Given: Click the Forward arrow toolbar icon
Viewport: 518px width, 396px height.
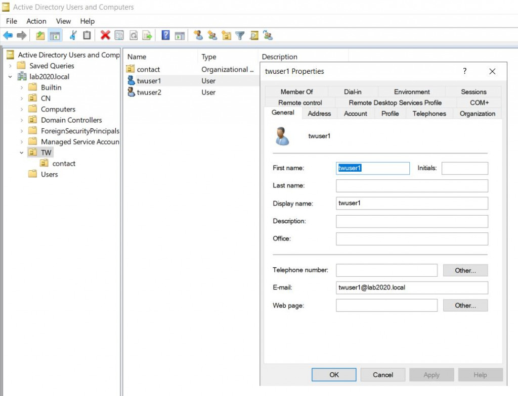Looking at the screenshot, I should tap(21, 35).
